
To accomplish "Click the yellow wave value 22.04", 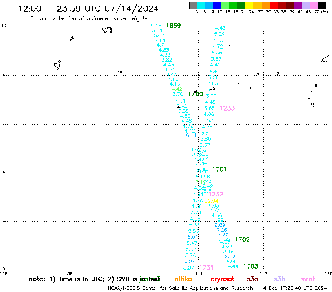I will coord(211,201).
